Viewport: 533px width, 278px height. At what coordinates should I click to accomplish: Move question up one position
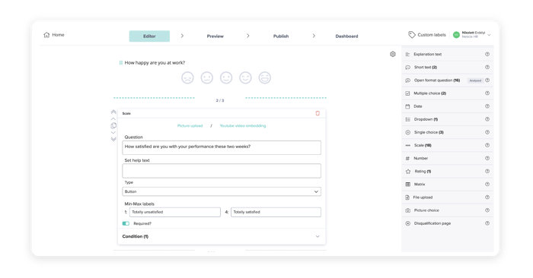pyautogui.click(x=113, y=119)
